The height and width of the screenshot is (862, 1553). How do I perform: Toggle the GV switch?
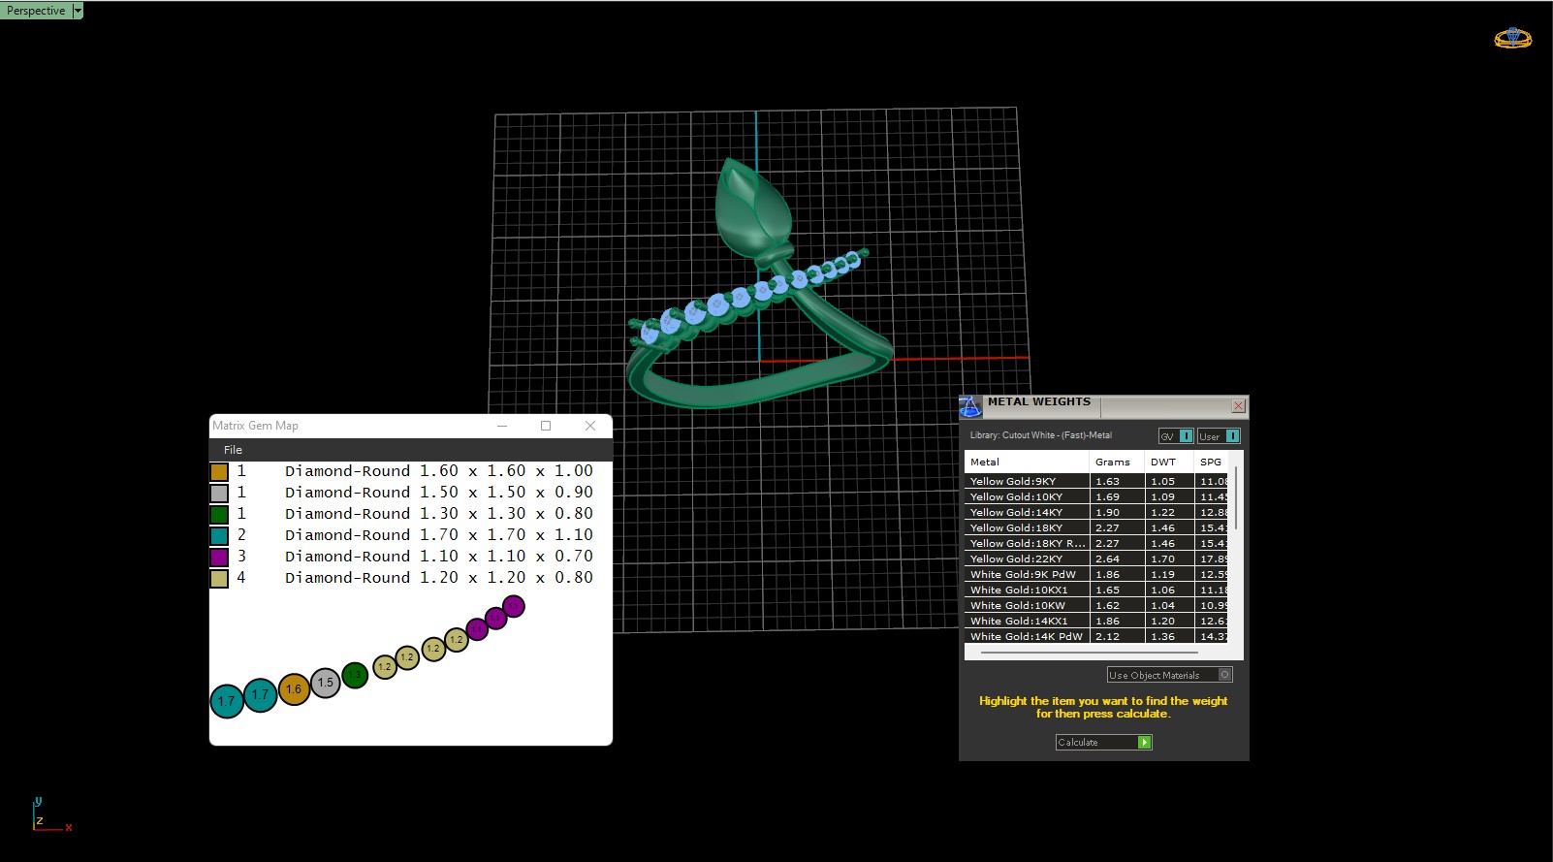coord(1185,436)
